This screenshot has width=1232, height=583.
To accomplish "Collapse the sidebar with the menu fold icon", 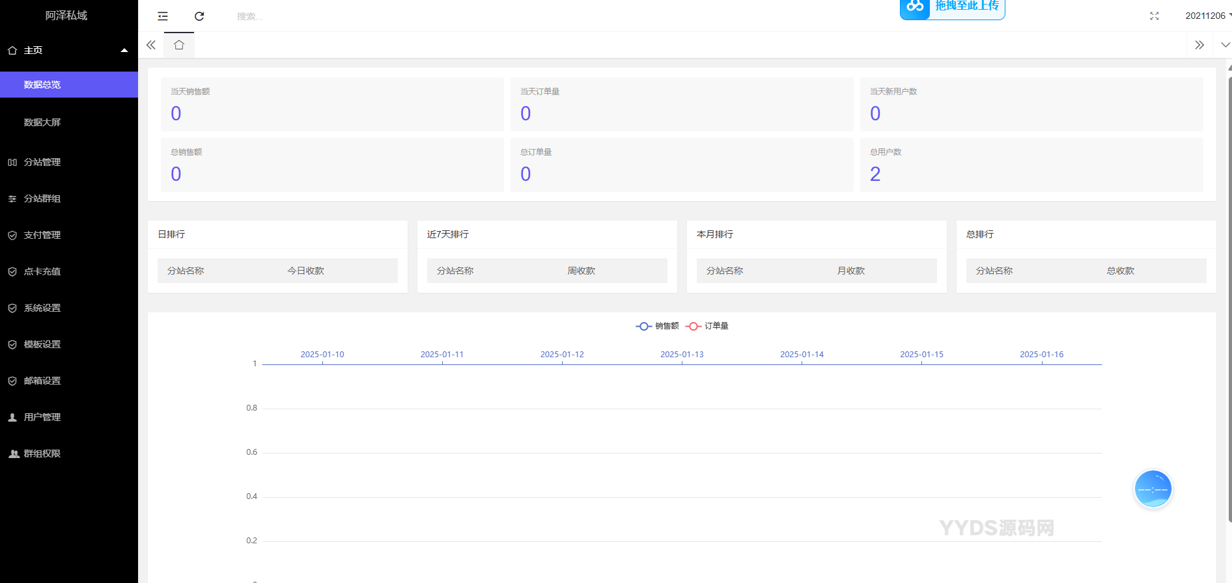I will (163, 16).
